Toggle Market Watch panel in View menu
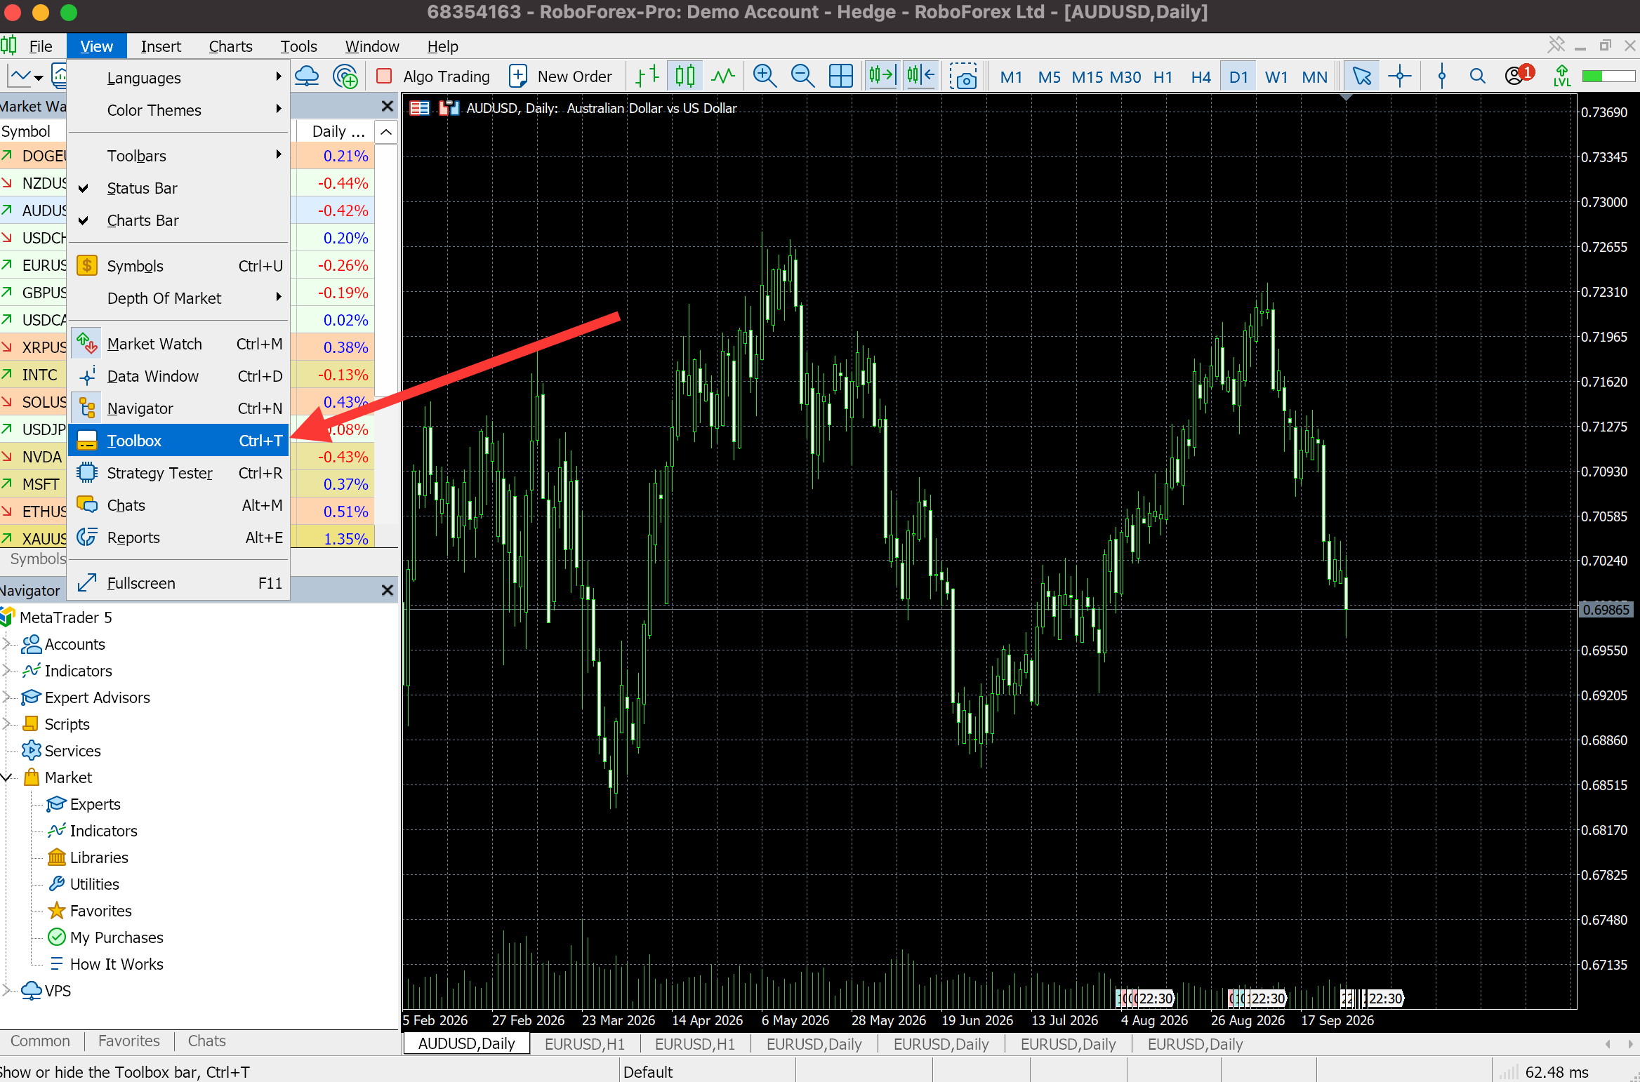This screenshot has height=1082, width=1640. pyautogui.click(x=178, y=344)
